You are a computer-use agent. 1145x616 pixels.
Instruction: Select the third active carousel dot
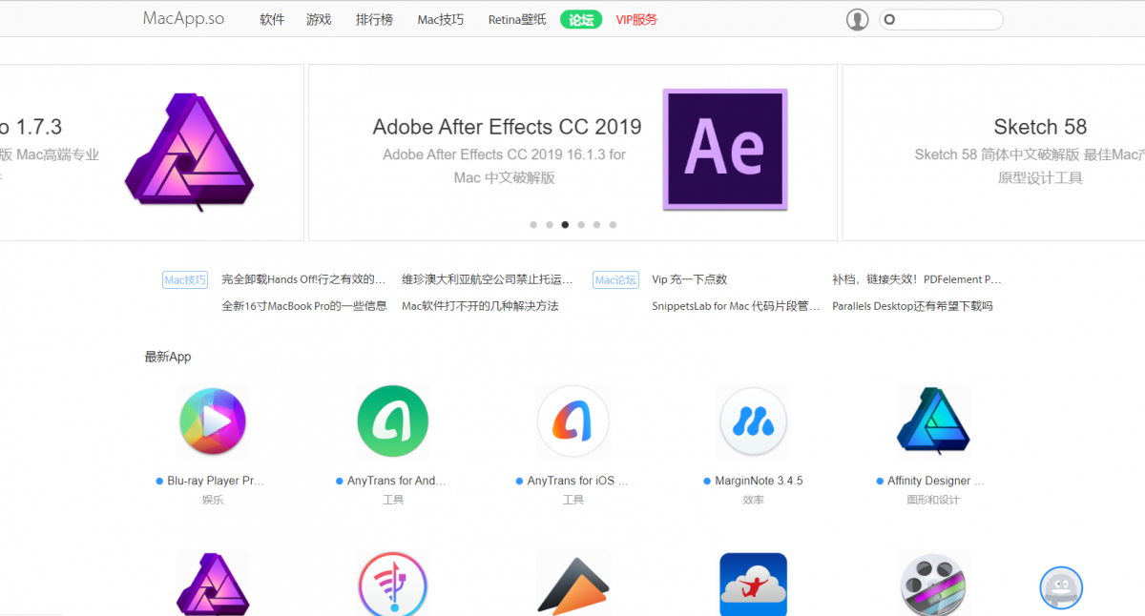point(565,225)
